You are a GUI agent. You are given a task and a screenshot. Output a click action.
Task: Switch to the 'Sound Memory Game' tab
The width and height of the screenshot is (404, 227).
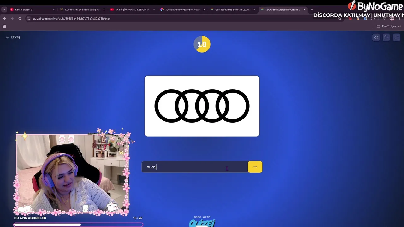point(182,9)
